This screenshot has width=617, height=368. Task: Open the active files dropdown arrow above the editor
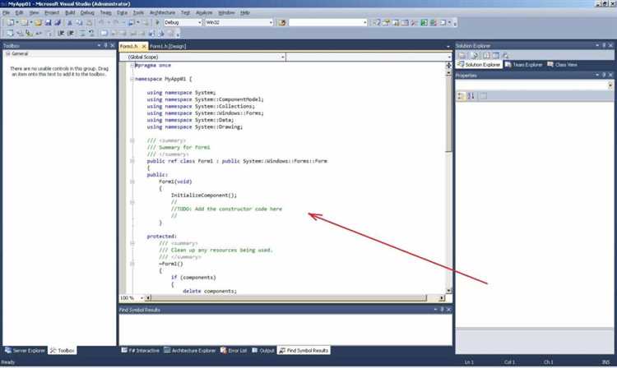tap(448, 47)
